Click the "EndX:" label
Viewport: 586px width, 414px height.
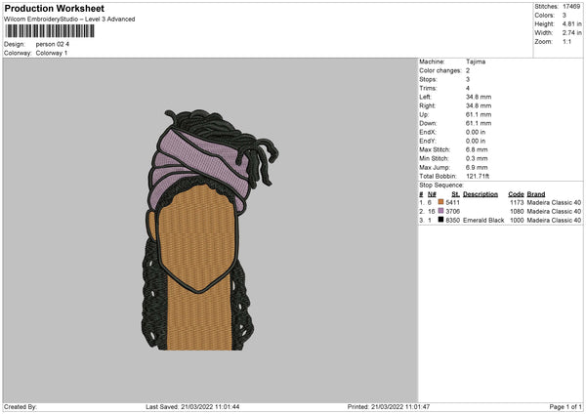click(x=428, y=132)
